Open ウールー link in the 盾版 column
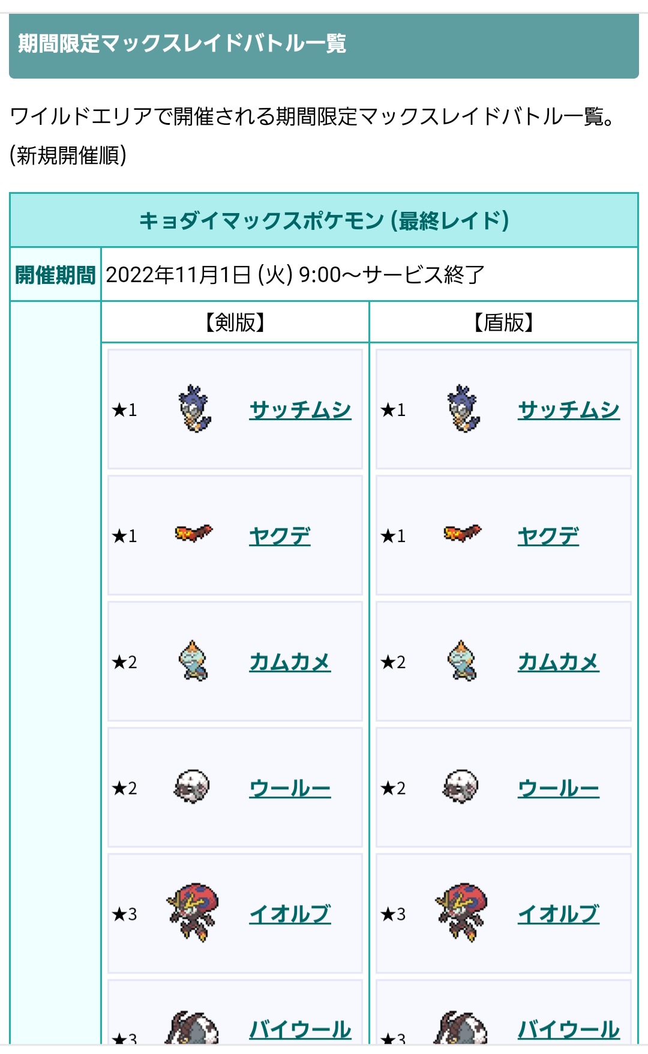 point(559,788)
